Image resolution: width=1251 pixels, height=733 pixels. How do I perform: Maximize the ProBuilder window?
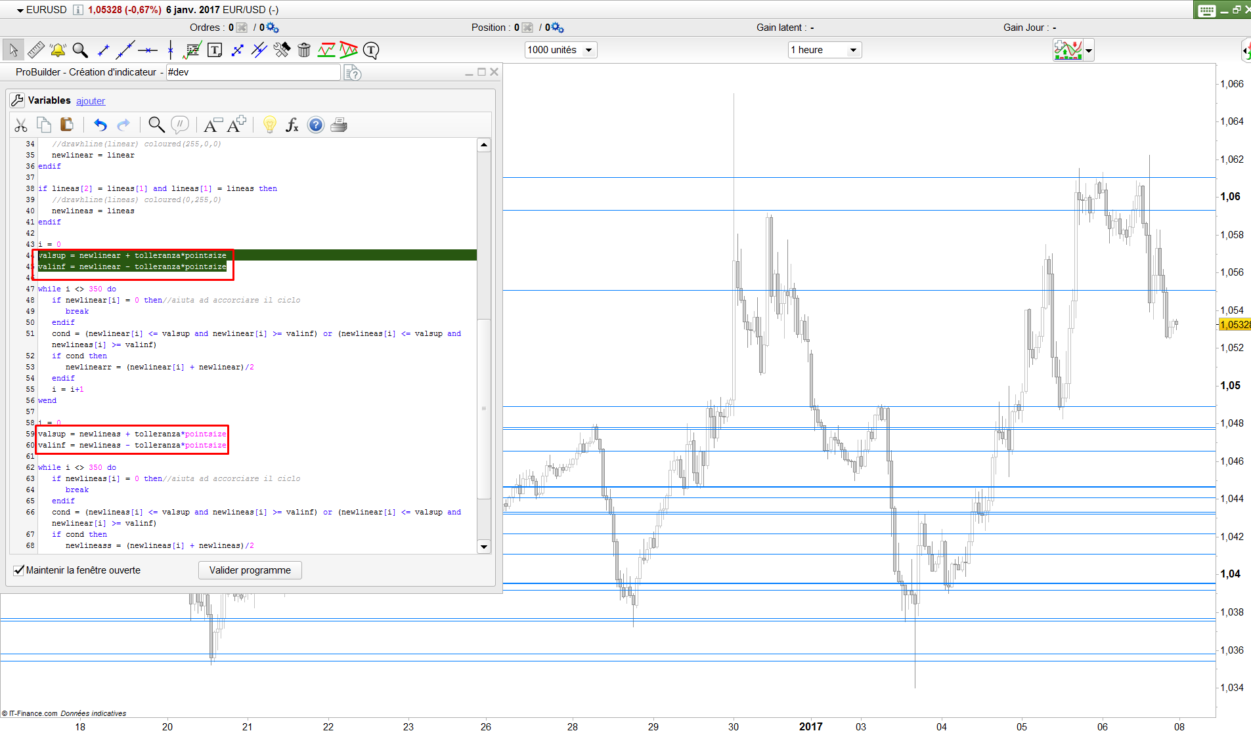tap(481, 72)
